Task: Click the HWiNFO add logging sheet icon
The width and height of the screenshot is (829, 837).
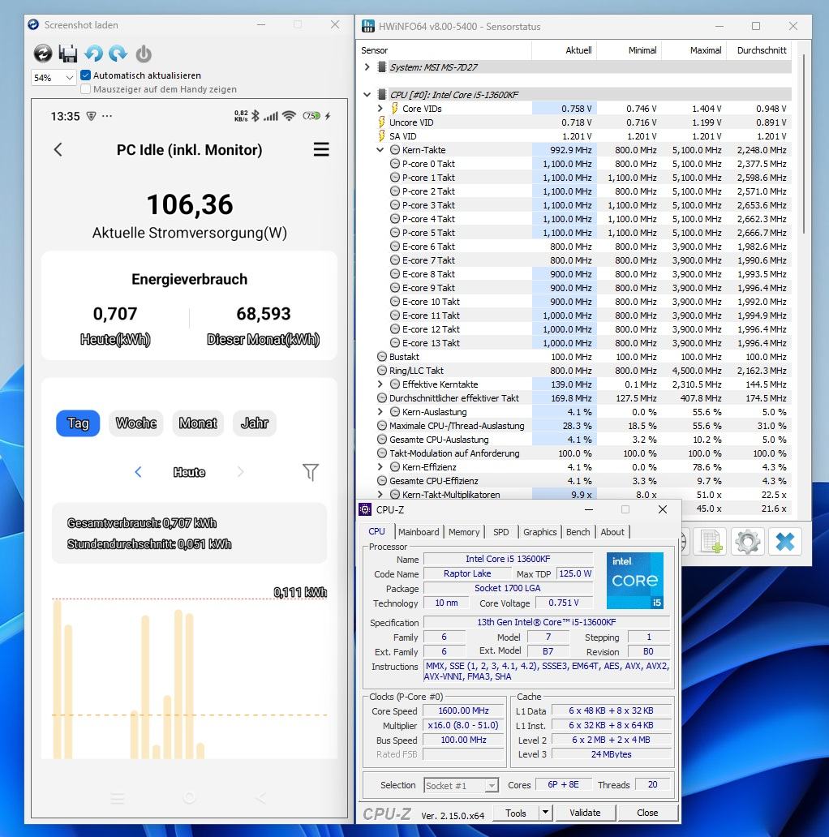Action: (711, 542)
